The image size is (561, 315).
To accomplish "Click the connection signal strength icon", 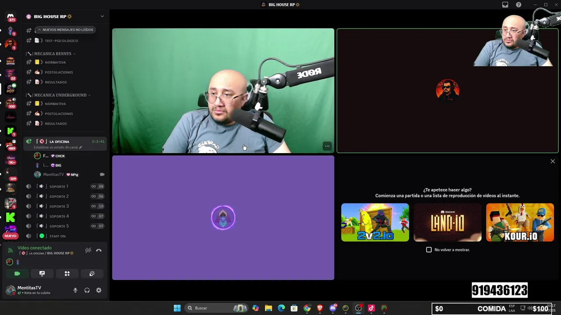I will coord(11,250).
